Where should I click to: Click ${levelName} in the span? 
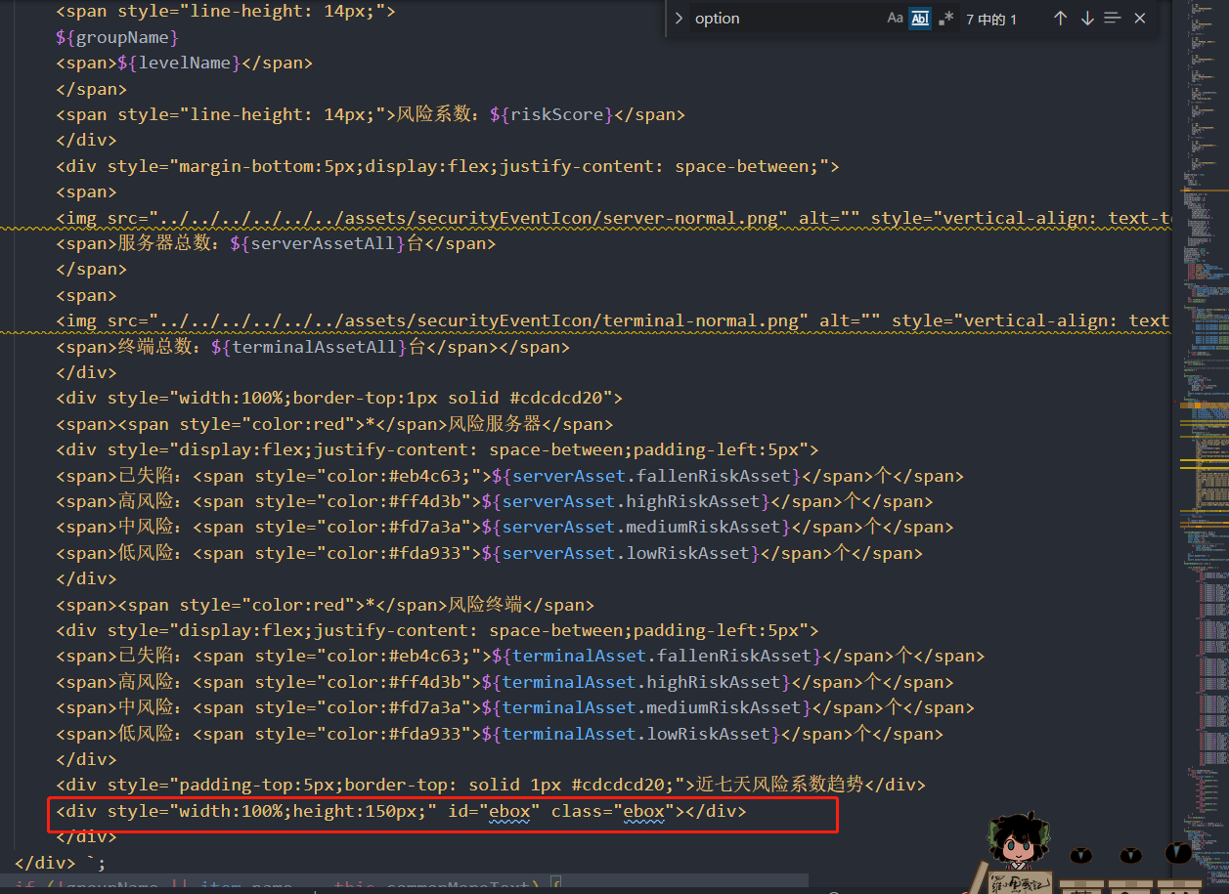[179, 63]
